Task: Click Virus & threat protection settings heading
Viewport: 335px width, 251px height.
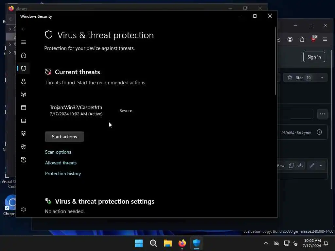Action: 105,201
